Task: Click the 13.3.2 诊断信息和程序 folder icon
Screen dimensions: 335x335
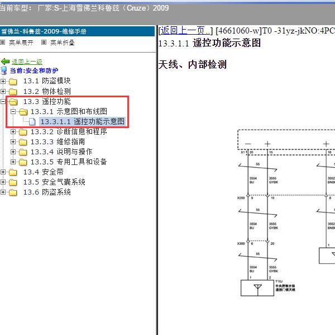Action: [23, 132]
